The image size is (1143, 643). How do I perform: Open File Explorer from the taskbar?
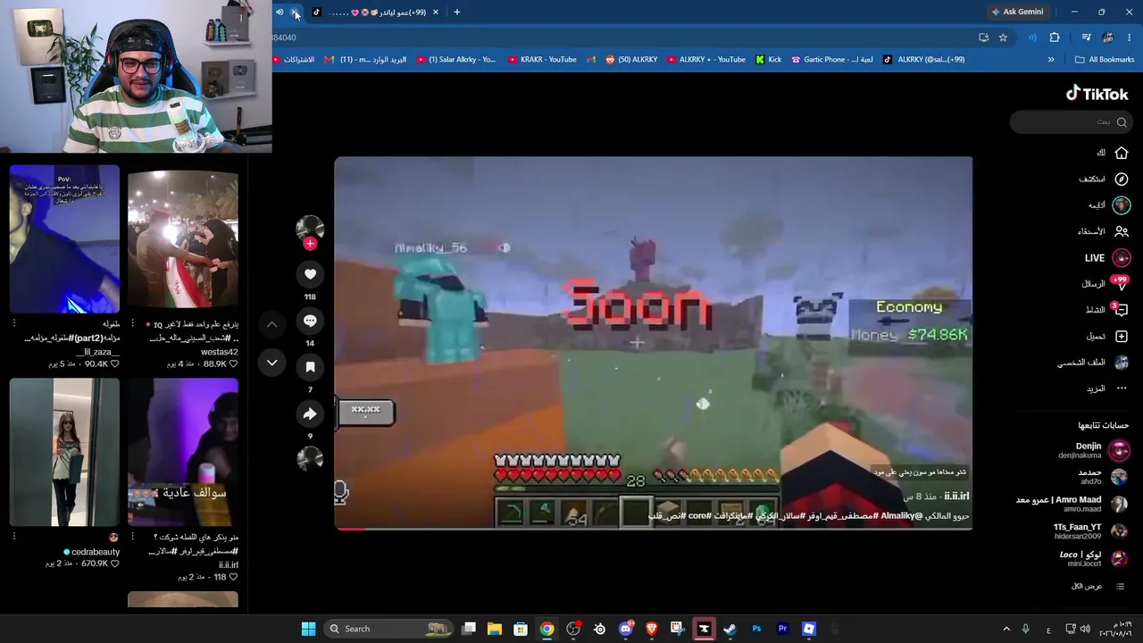coord(495,629)
